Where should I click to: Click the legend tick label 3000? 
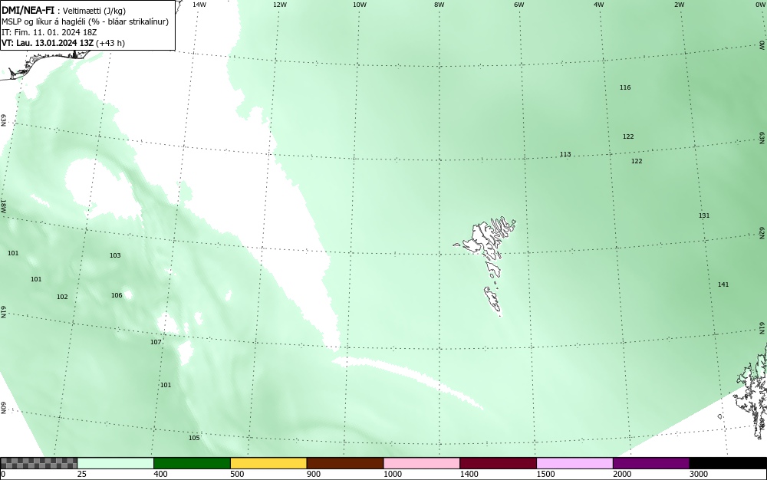[x=699, y=474]
